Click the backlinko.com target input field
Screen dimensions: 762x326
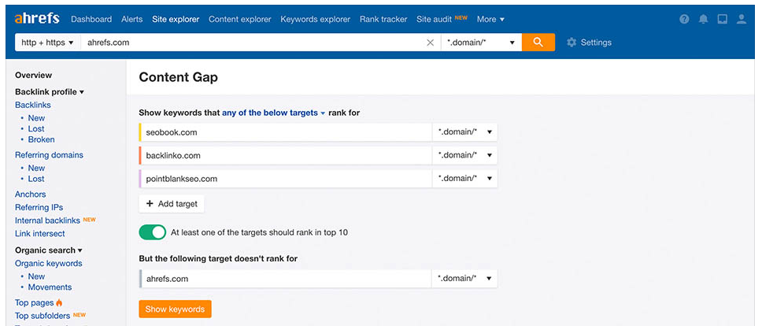(286, 155)
